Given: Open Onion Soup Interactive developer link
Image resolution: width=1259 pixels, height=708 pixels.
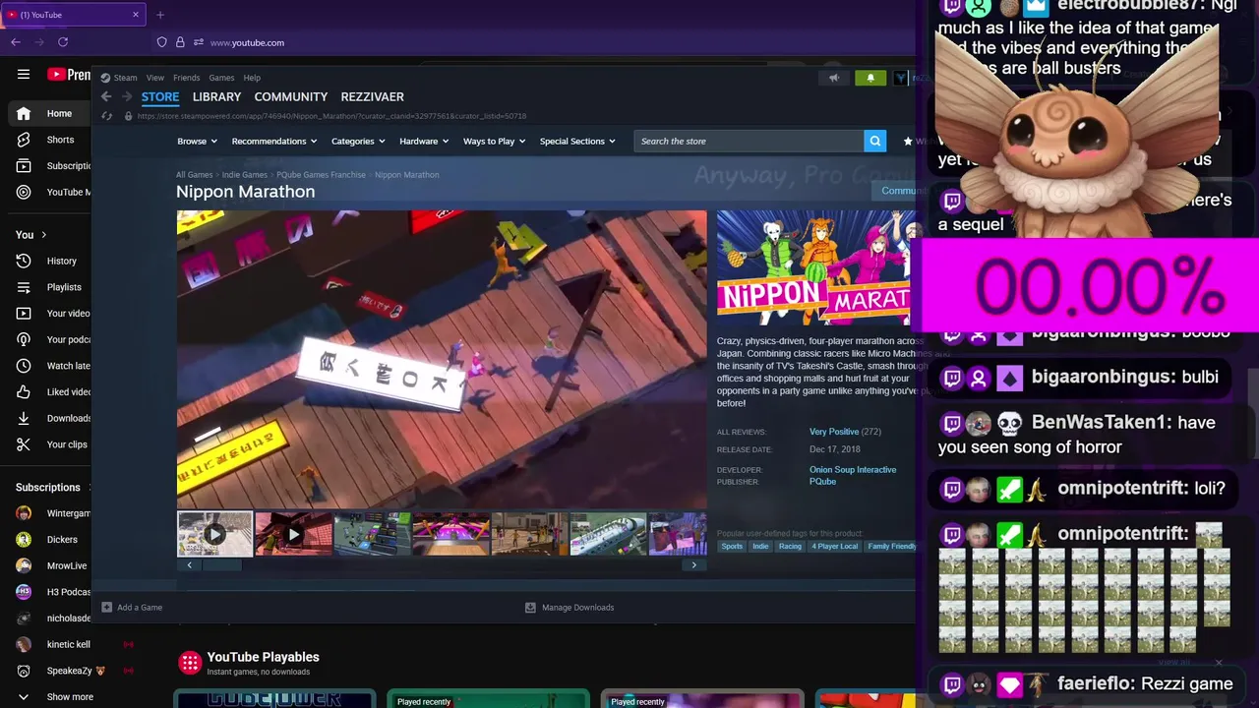Looking at the screenshot, I should pyautogui.click(x=853, y=470).
